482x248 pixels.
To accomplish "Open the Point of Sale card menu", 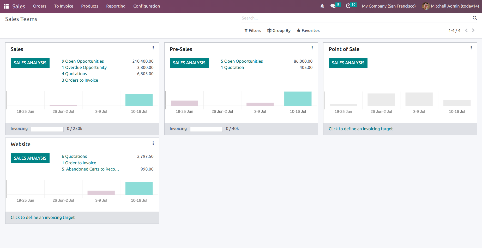I will pyautogui.click(x=471, y=48).
